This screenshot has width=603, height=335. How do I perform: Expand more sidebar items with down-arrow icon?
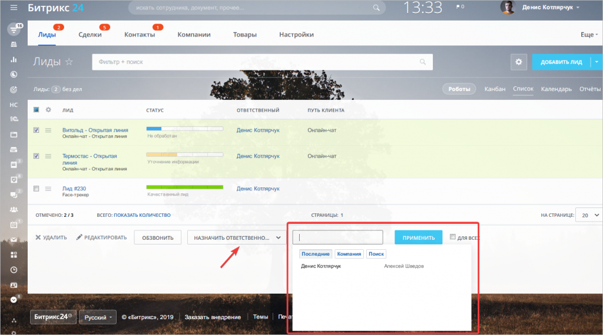point(14,300)
